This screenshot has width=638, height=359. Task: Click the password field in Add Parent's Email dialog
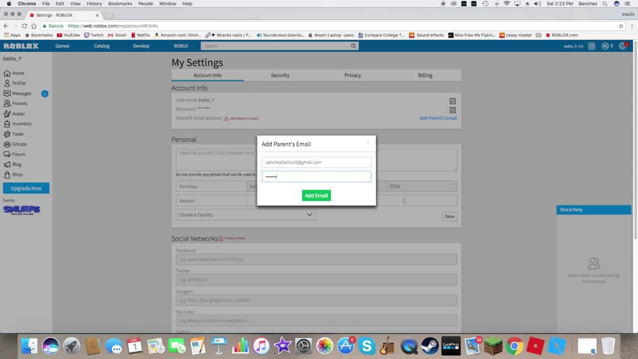[316, 177]
